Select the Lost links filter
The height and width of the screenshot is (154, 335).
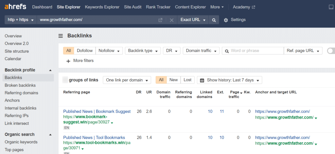(187, 80)
